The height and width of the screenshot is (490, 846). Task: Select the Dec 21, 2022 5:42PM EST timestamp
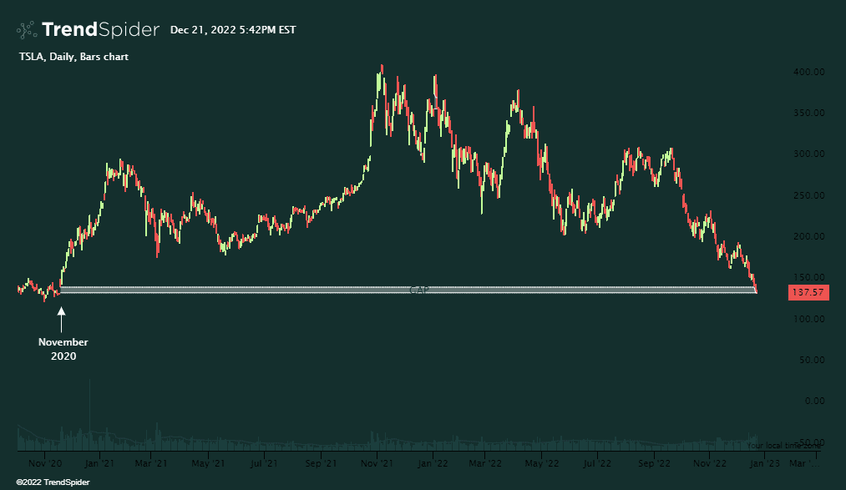(x=233, y=30)
